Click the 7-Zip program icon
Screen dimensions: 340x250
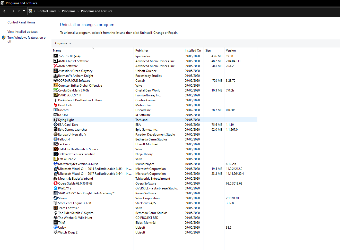(x=55, y=56)
